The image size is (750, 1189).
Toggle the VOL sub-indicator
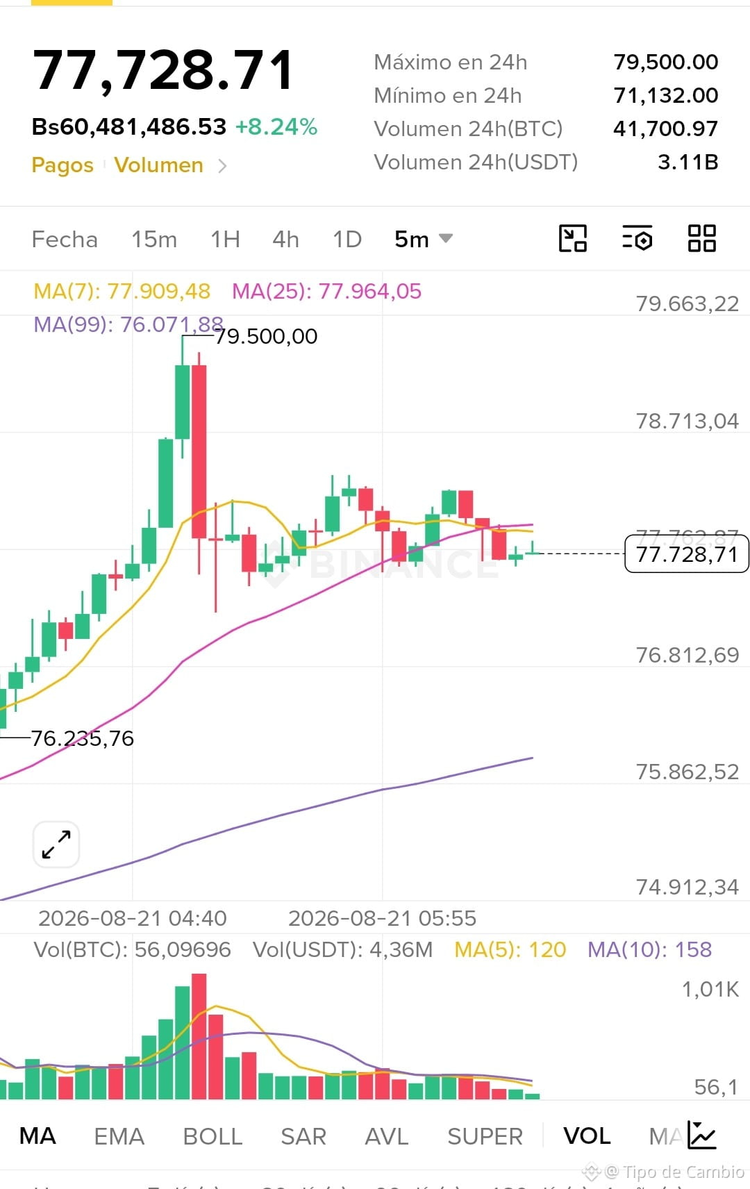[587, 1136]
